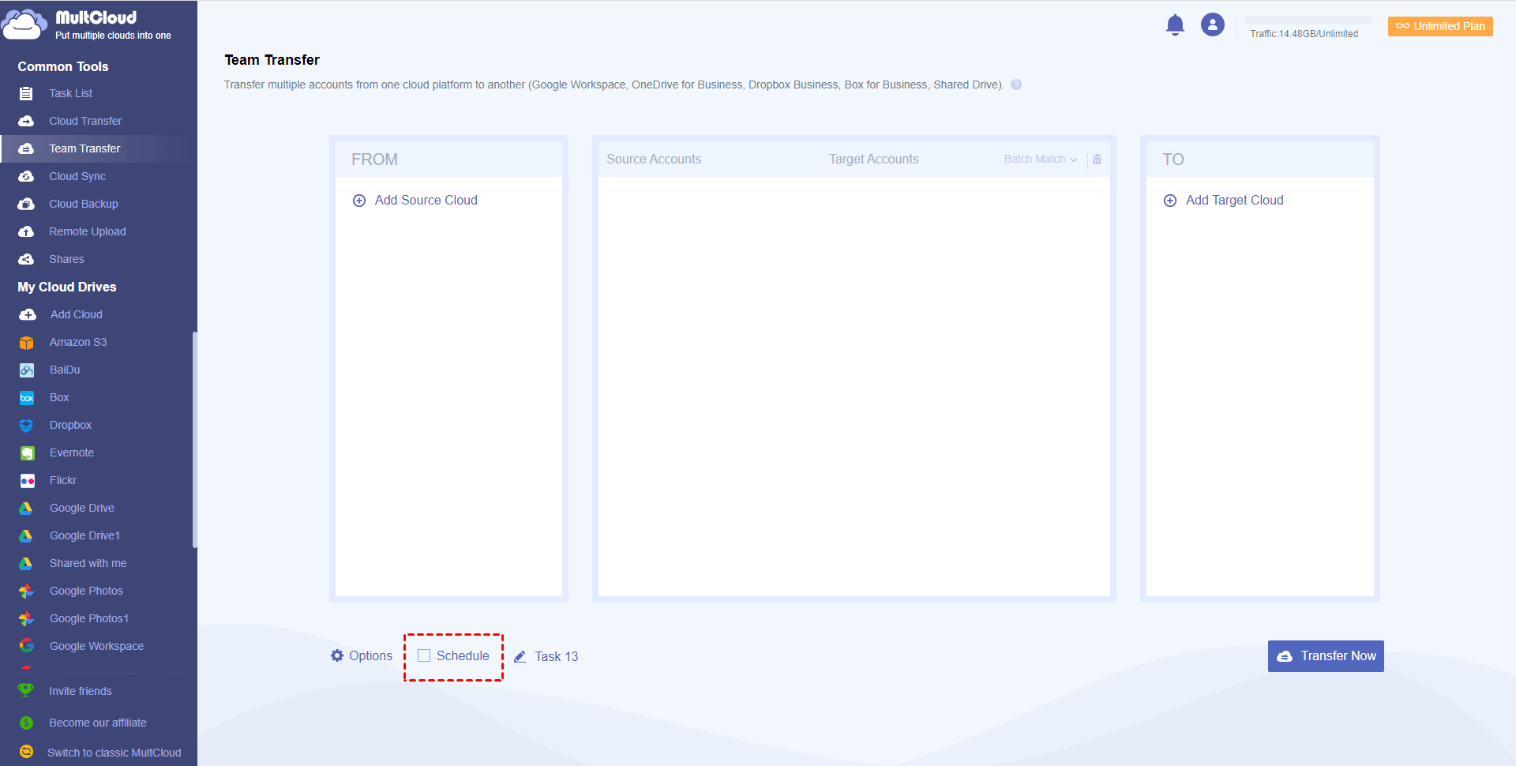
Task: Click the Source Accounts column header
Action: (x=654, y=160)
